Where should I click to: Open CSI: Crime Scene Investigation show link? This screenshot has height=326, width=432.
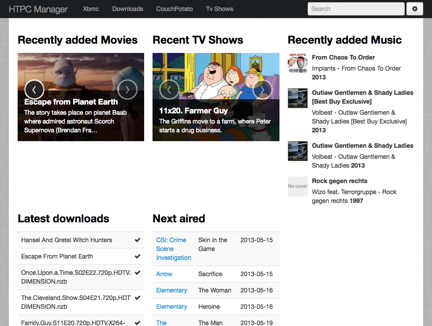click(x=174, y=249)
